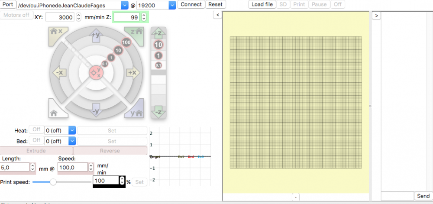Screen dimensions: 433x204
Task: Click the print speed percent stepper arrows
Action: (x=122, y=181)
